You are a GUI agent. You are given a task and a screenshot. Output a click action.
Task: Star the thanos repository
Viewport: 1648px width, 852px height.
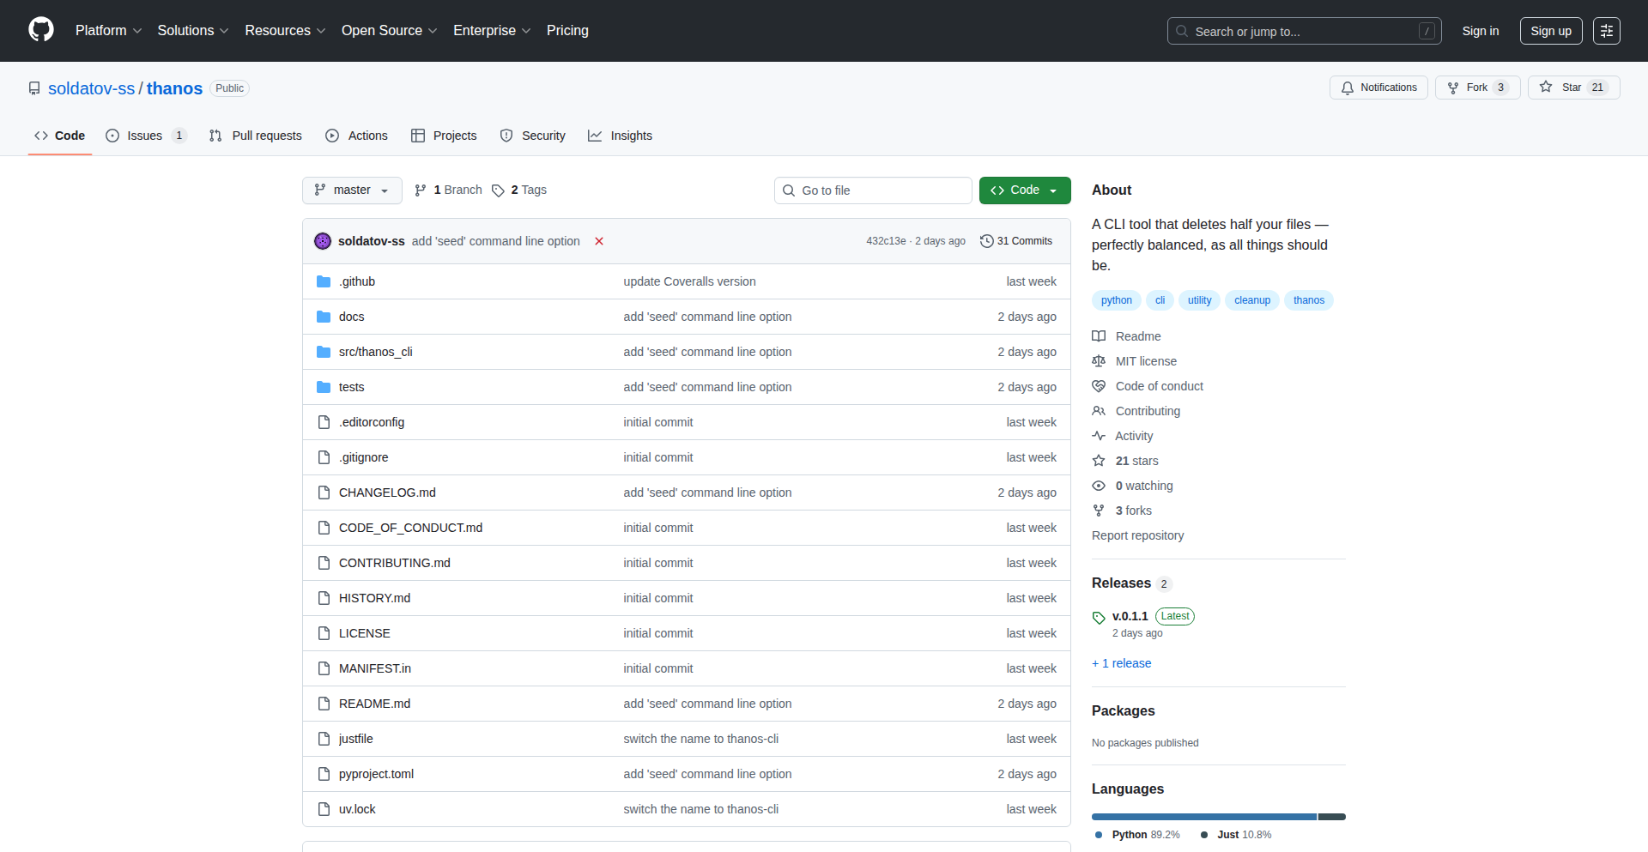pos(1572,88)
